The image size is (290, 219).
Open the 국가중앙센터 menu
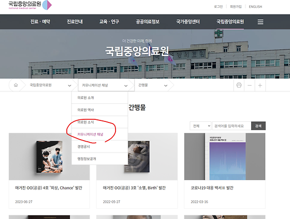pos(188,22)
